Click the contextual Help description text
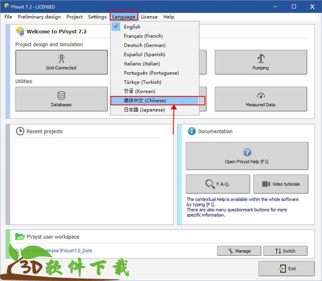The image size is (322, 281). coord(243,207)
